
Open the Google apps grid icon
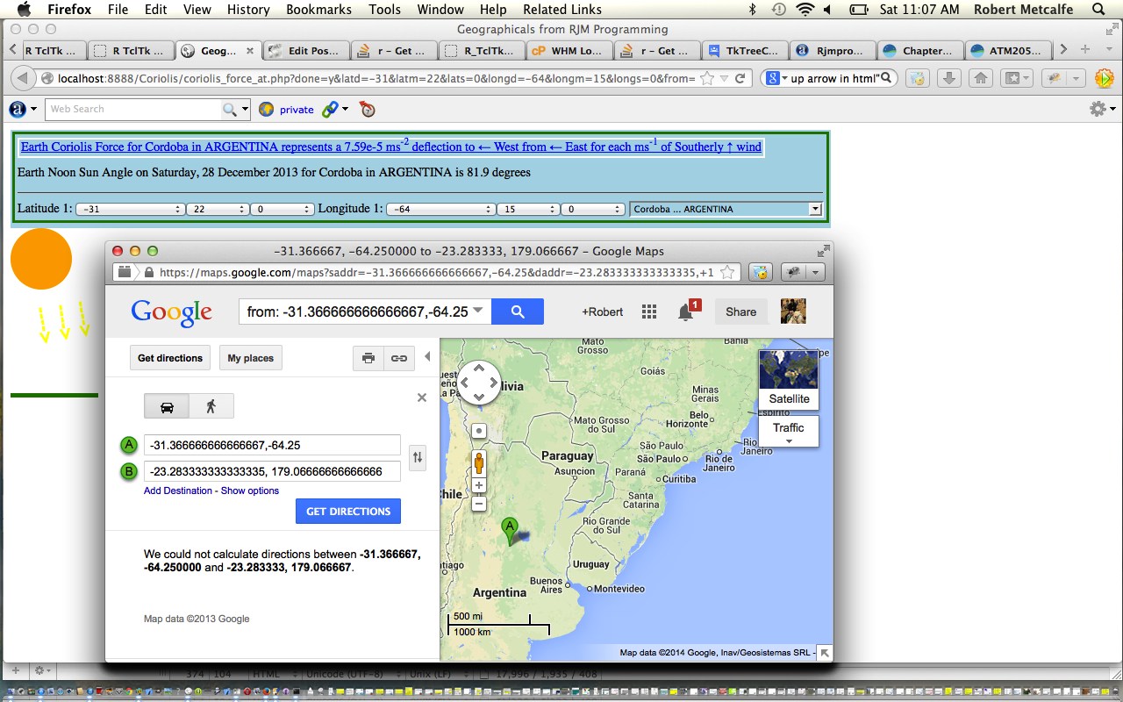click(649, 312)
